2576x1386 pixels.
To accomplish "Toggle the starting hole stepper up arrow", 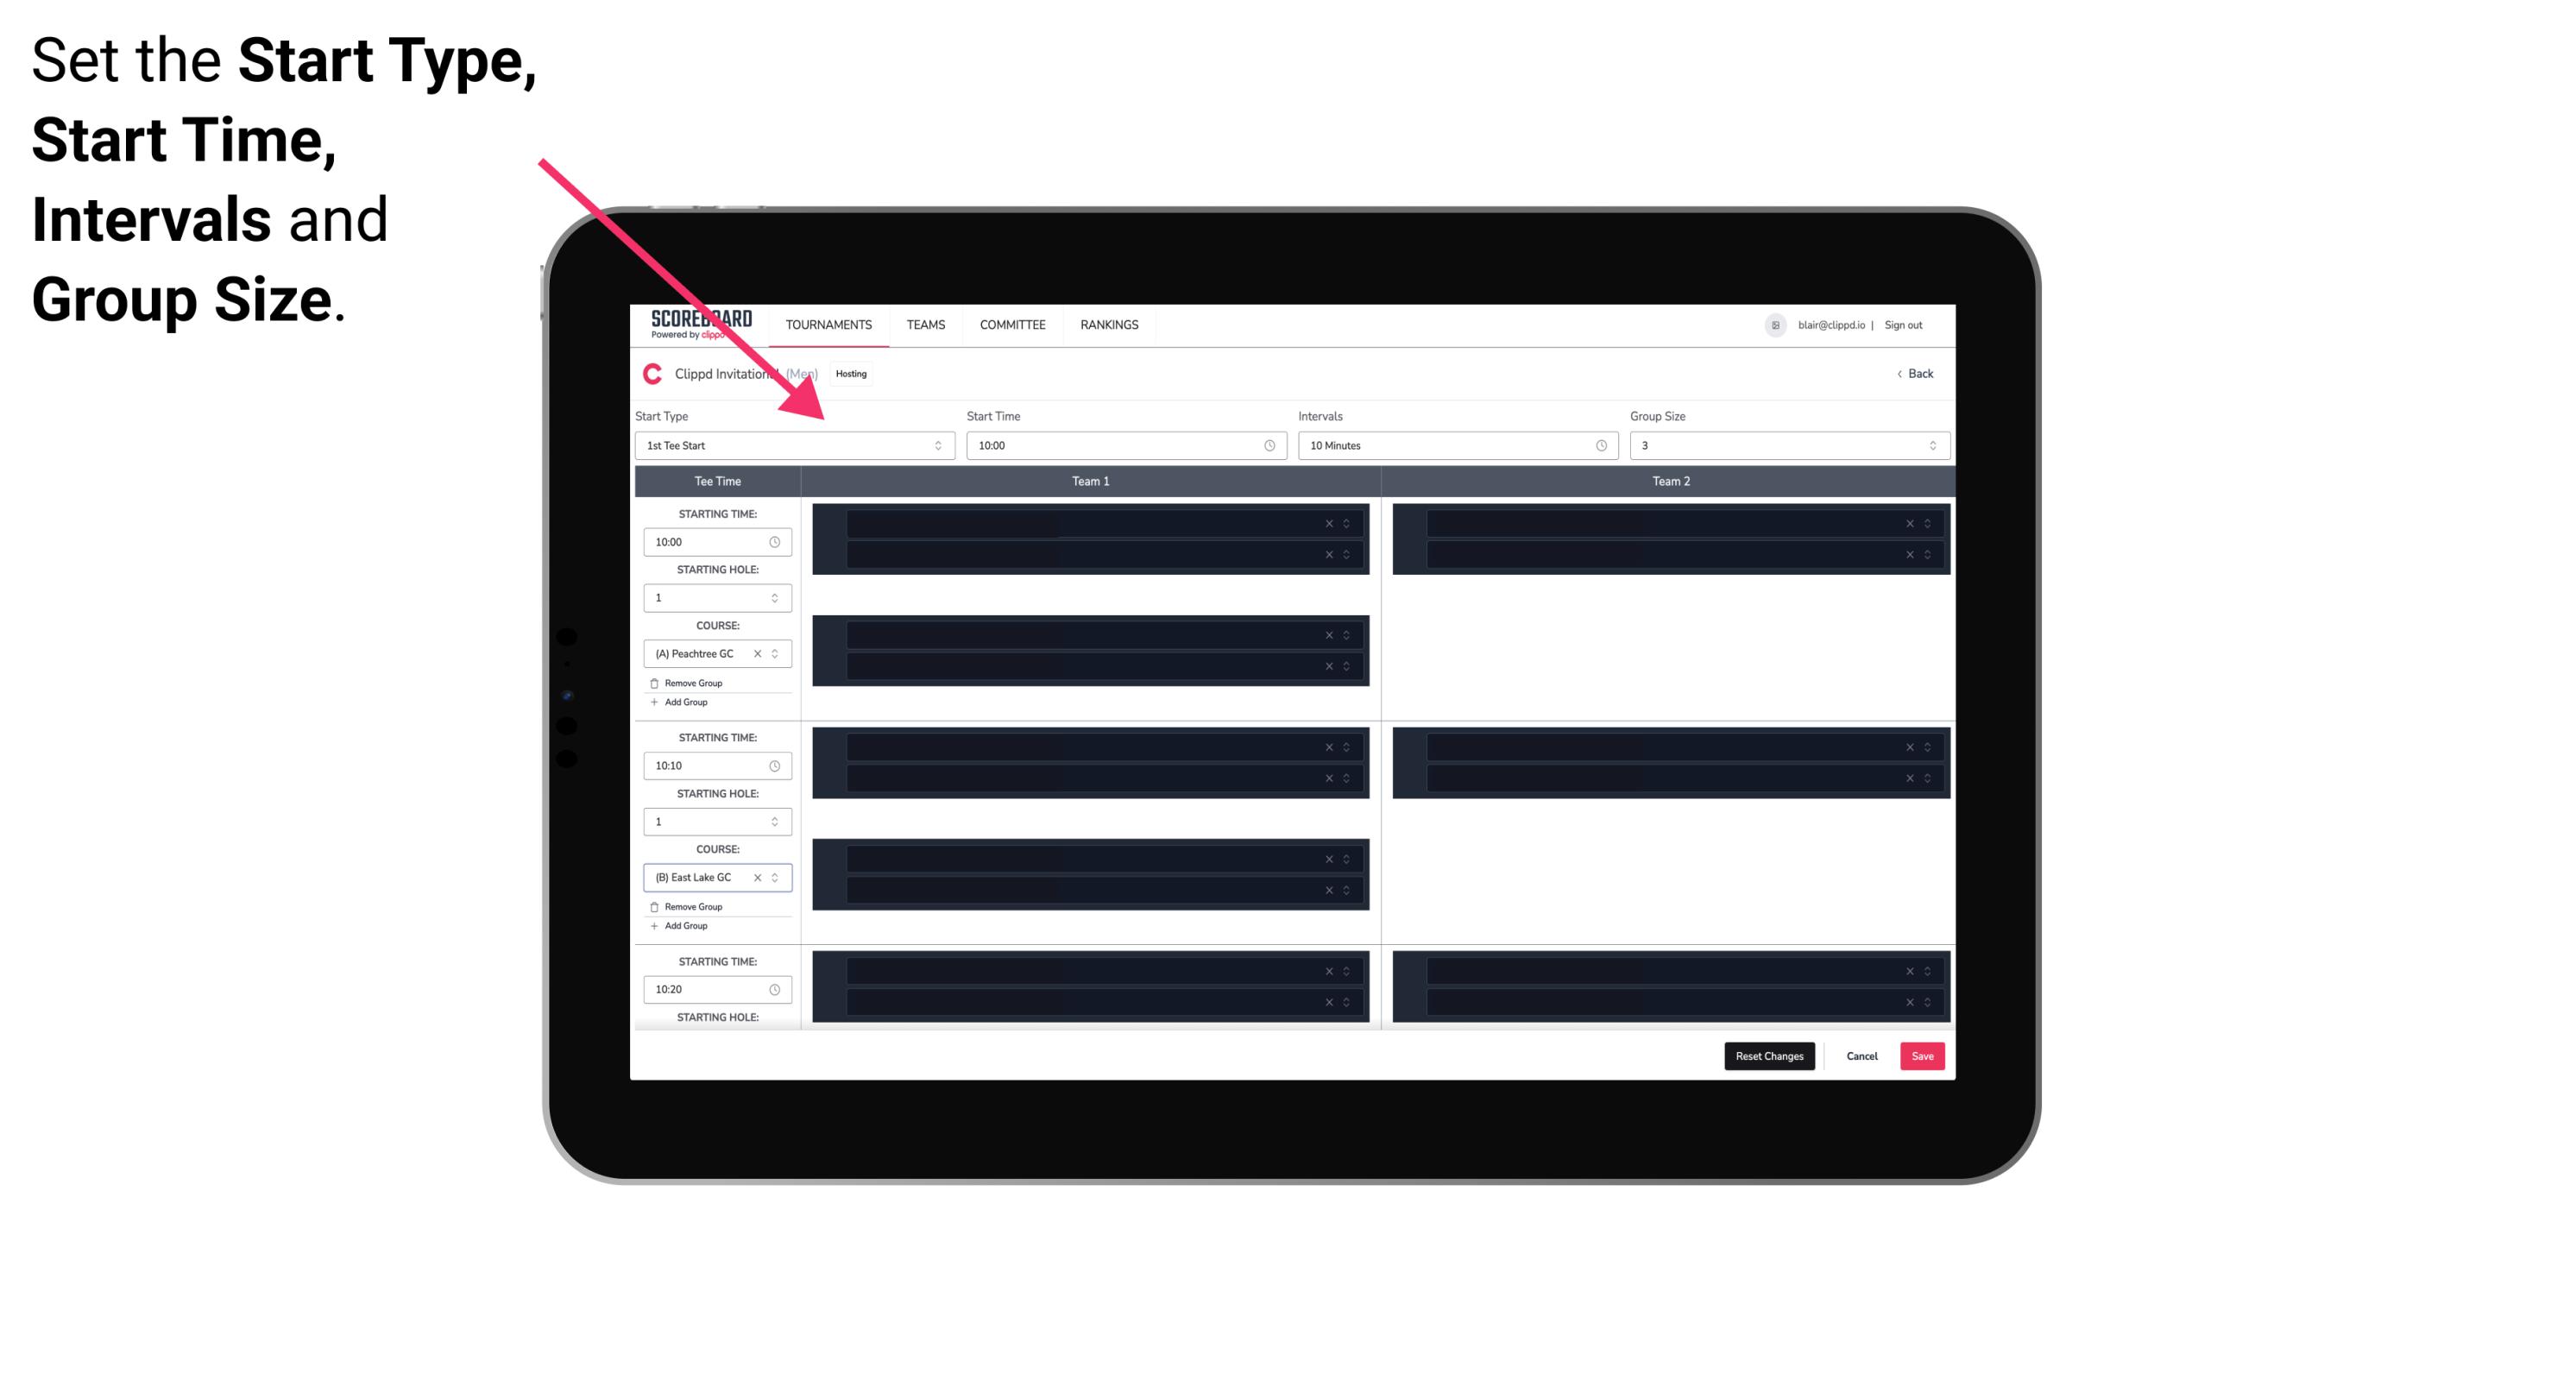I will [x=776, y=592].
